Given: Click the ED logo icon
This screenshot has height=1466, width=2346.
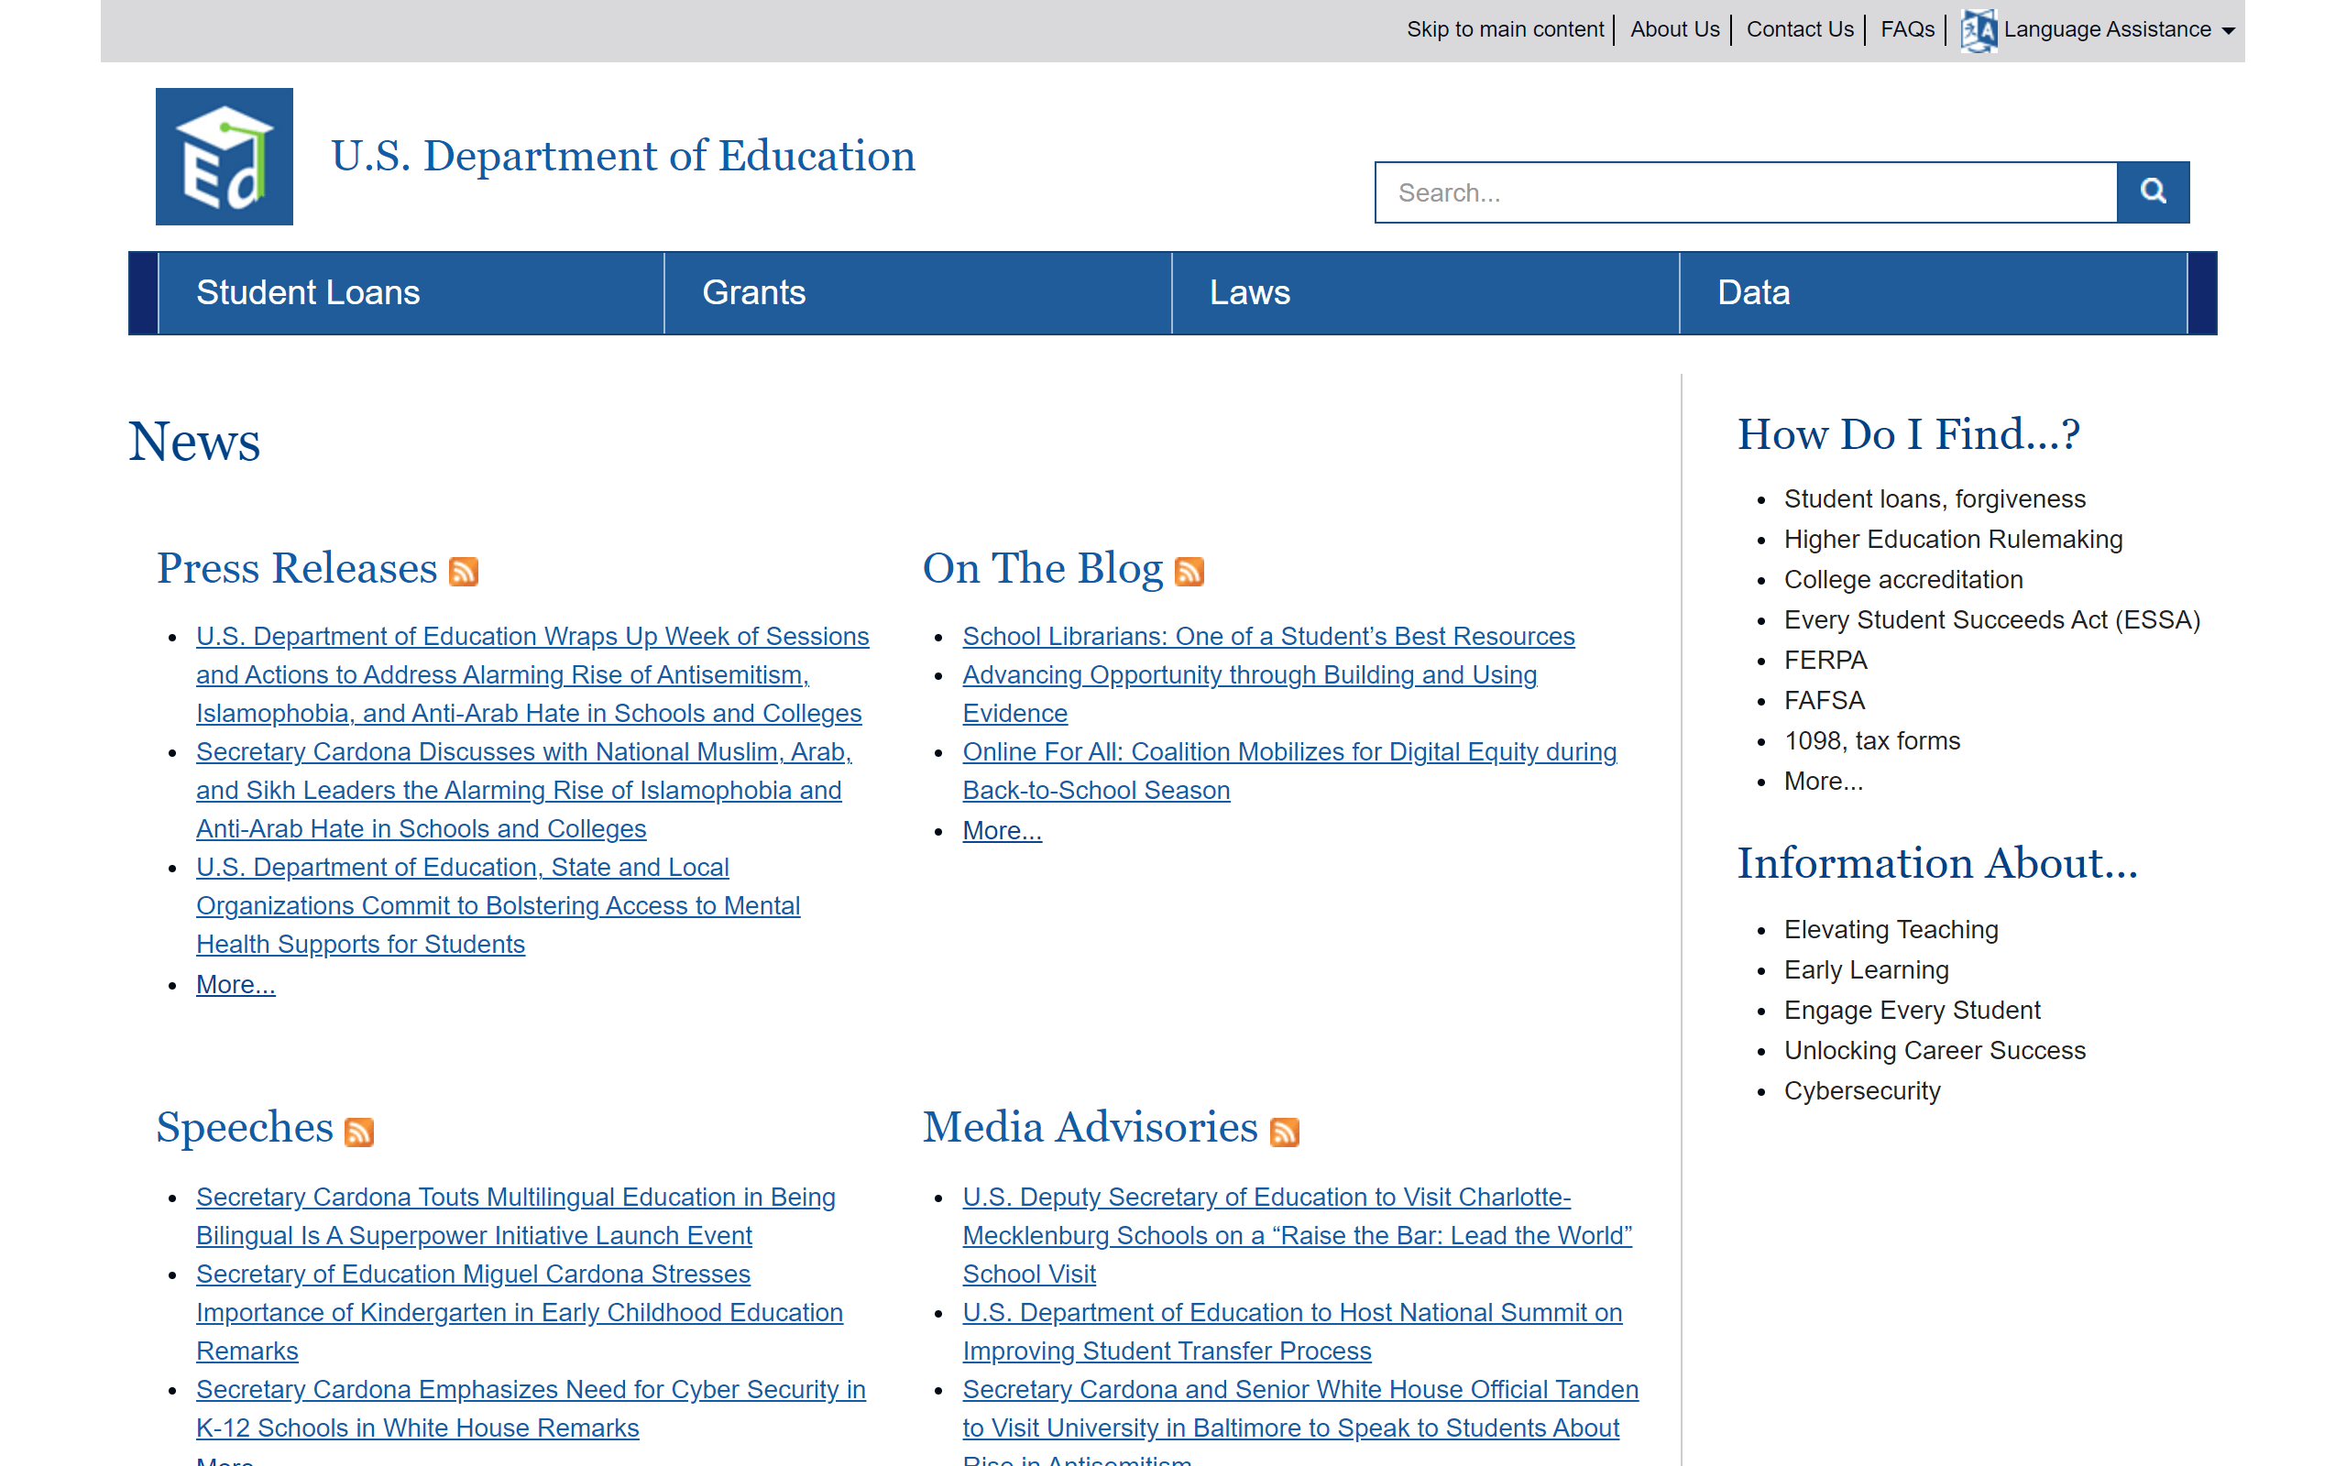Looking at the screenshot, I should [x=224, y=157].
